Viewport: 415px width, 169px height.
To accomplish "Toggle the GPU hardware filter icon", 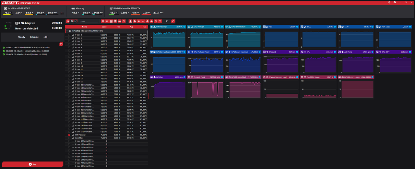I will point(107,21).
